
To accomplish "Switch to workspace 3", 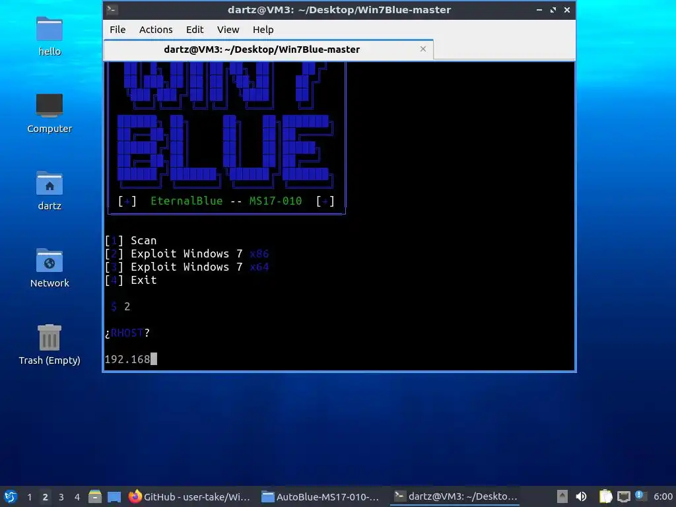I will (x=61, y=497).
